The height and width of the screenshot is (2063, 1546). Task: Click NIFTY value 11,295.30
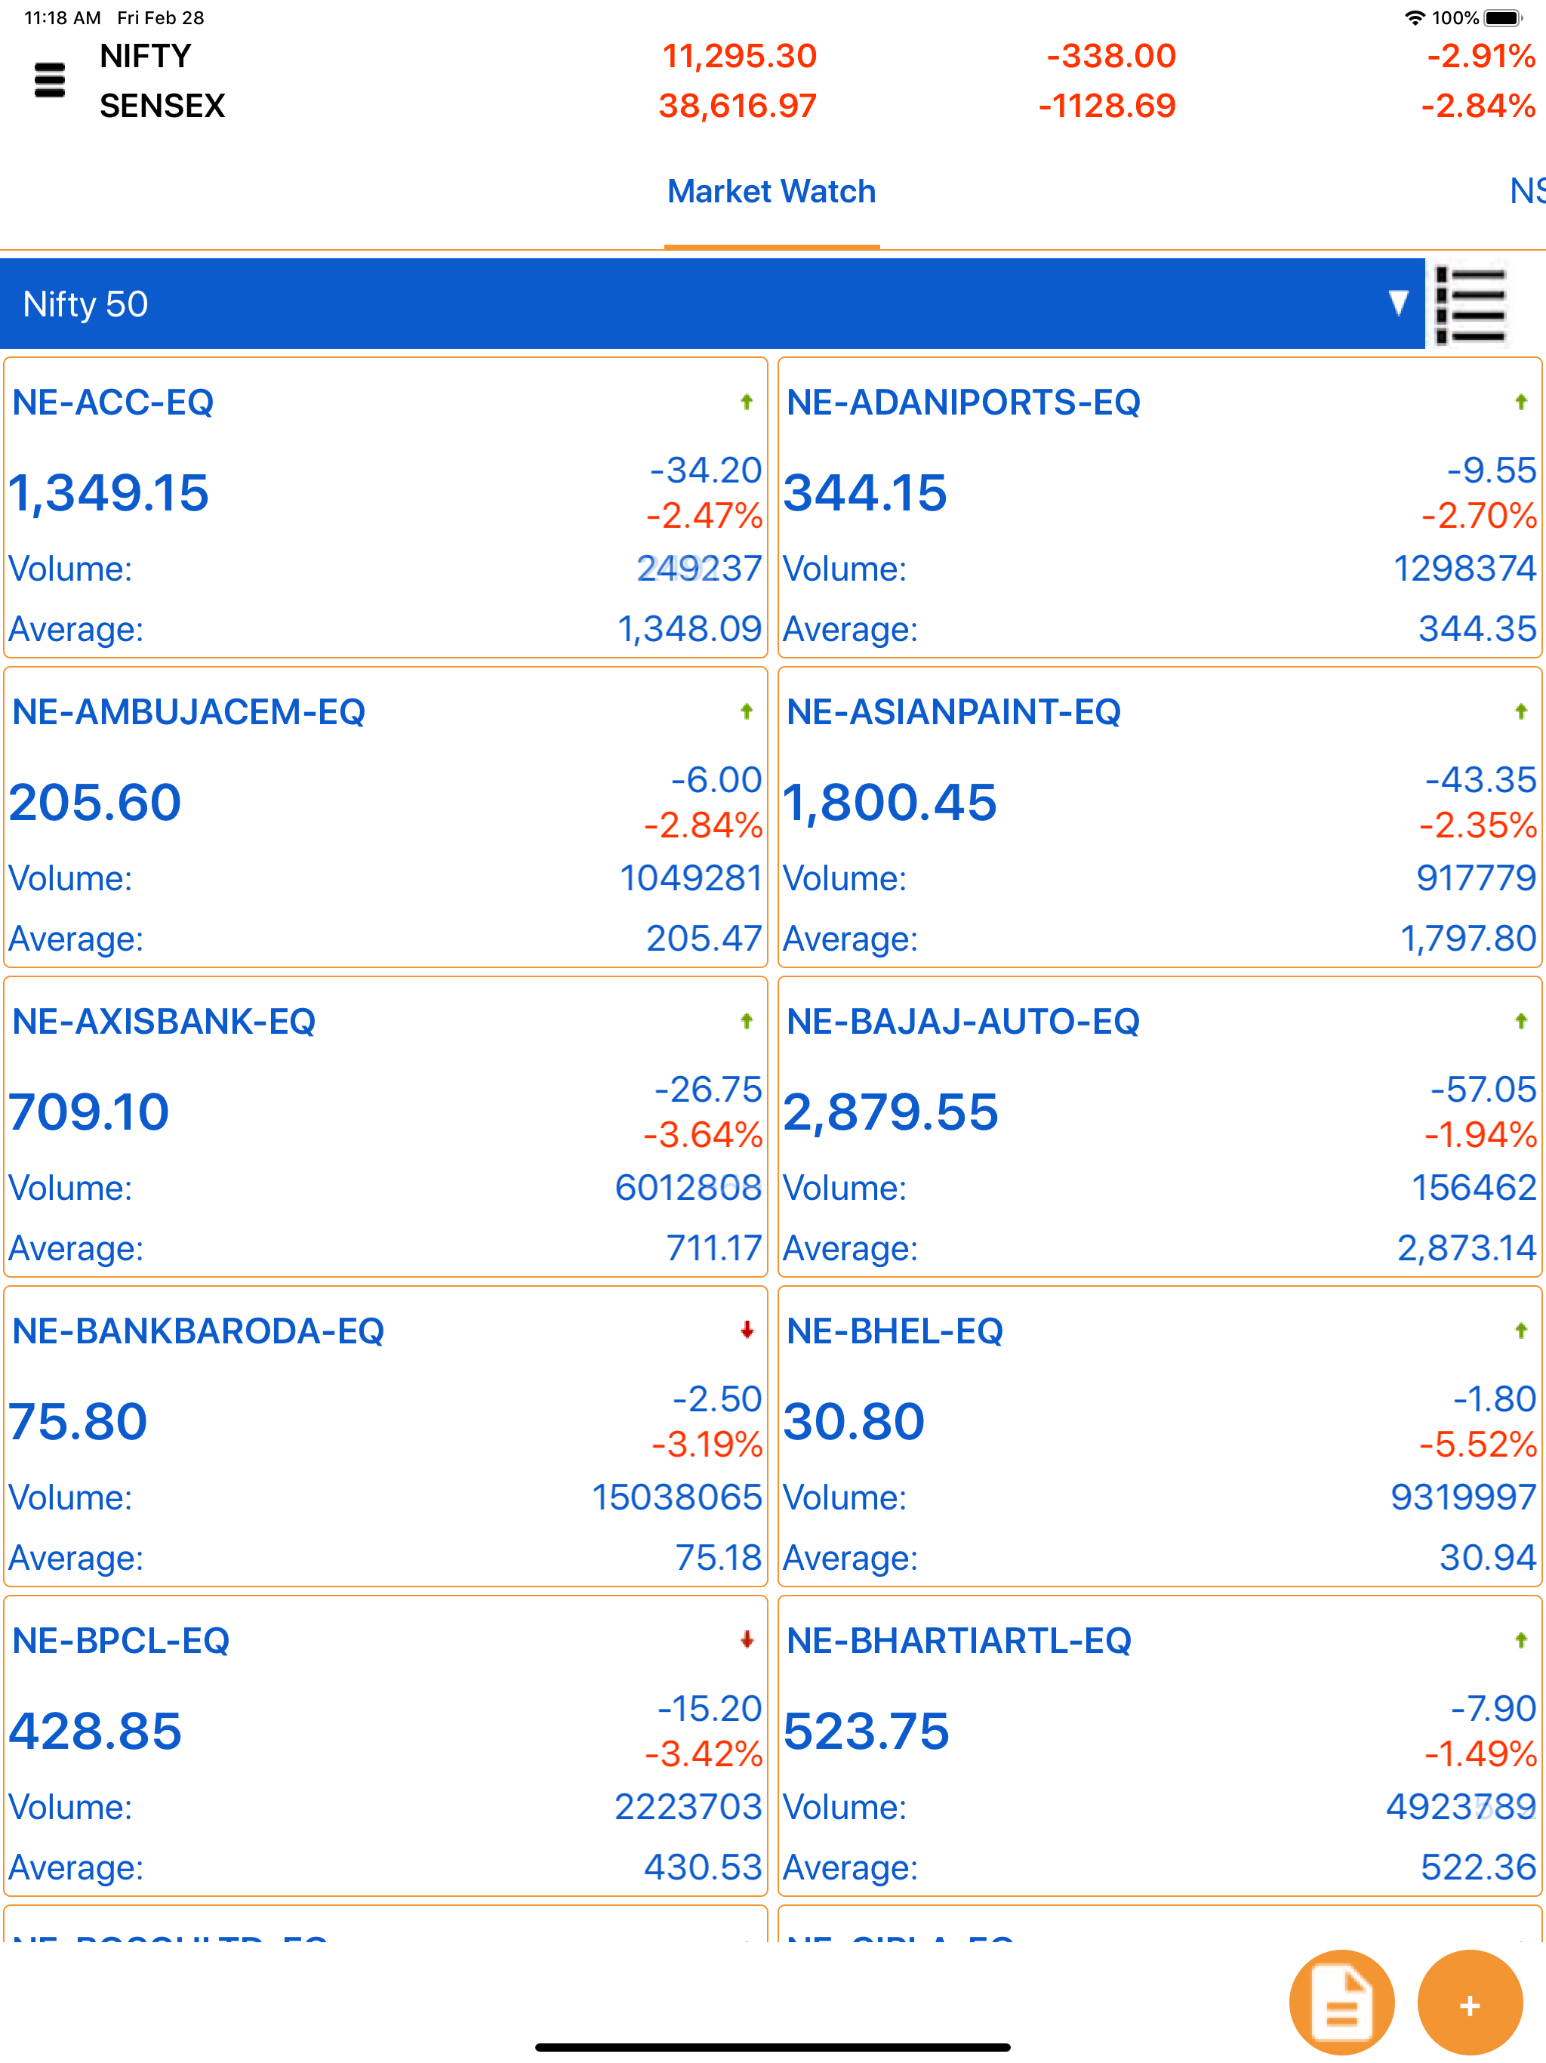coord(740,56)
